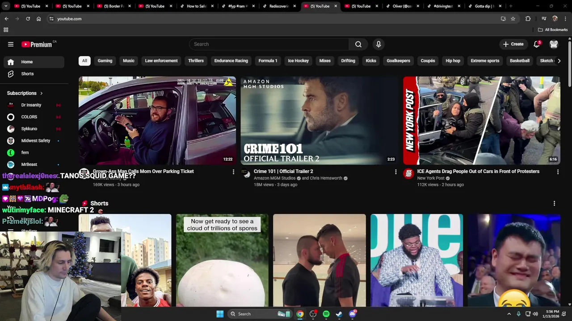Screen dimensions: 572x321
Task: Reload the page in browser toolbar
Action: (x=28, y=19)
